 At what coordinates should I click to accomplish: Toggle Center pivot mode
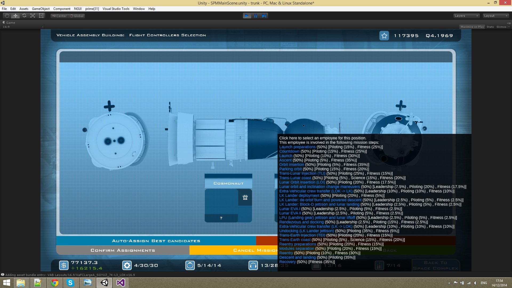tap(59, 16)
